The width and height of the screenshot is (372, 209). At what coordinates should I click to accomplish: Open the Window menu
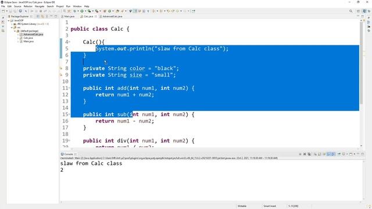pos(77,6)
